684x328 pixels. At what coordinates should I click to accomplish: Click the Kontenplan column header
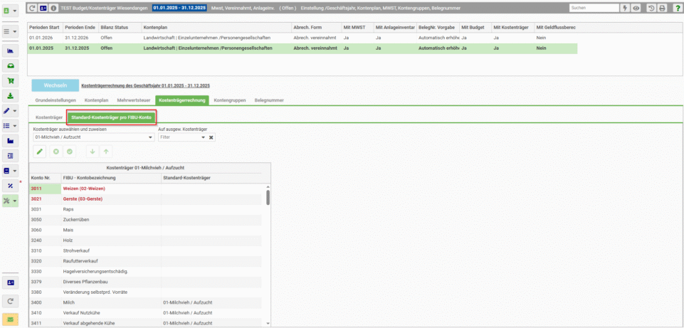point(216,28)
